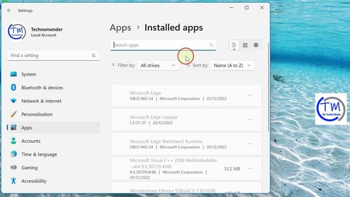Go back using the Settings back arrow
350x197 pixels.
point(9,10)
